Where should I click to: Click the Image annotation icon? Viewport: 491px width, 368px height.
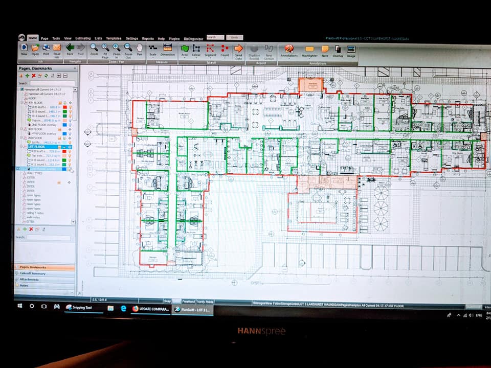coord(351,50)
